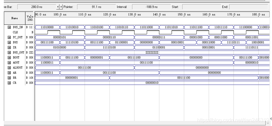Click BUS_IN value 11010010
Image resolution: width=272 pixels, height=126 pixels.
coord(72,27)
